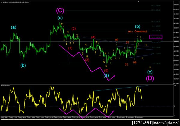Click the 1253.20 price scale value

tap(176, 9)
